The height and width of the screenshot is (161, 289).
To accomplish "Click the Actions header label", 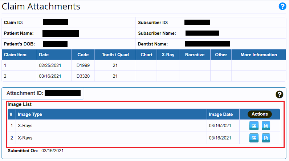I will [x=260, y=114].
